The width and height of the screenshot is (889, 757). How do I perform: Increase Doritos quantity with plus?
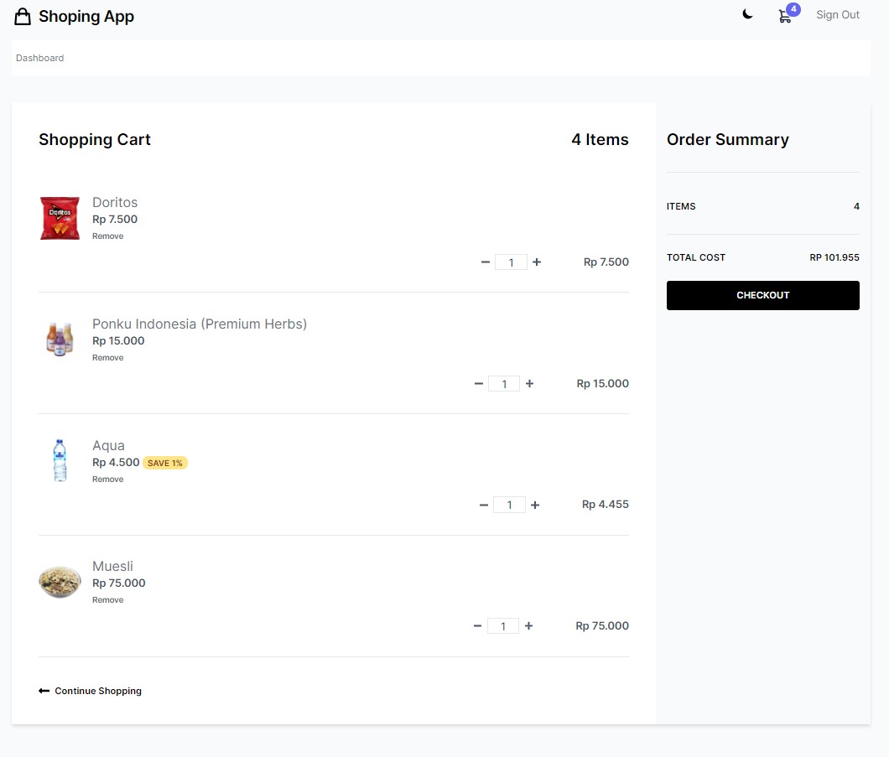click(x=537, y=262)
